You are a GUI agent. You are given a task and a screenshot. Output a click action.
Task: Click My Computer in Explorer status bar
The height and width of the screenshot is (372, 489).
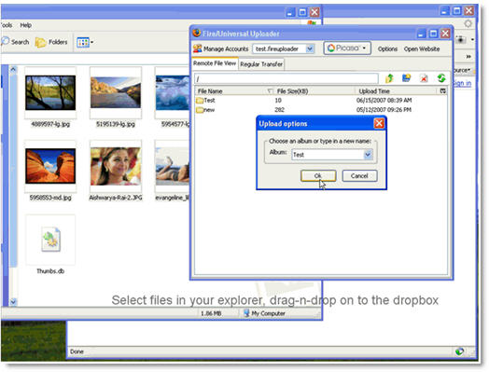(x=264, y=313)
